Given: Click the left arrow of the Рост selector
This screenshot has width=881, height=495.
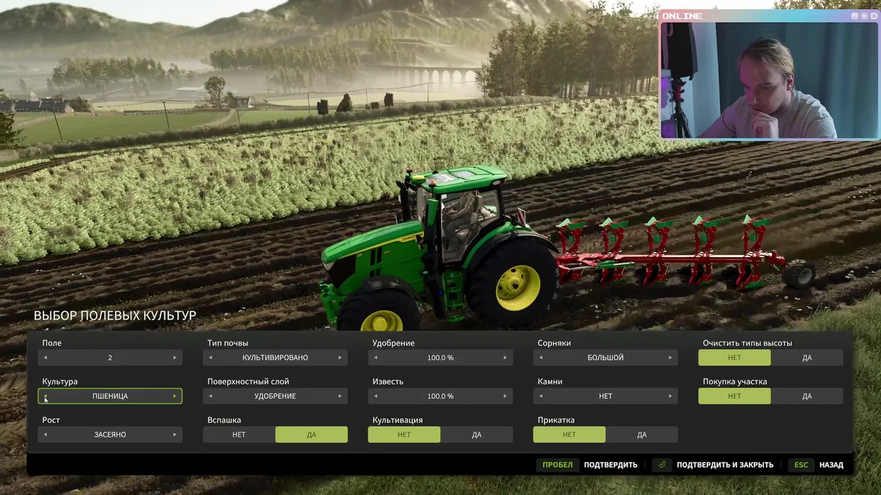Looking at the screenshot, I should click(x=45, y=434).
